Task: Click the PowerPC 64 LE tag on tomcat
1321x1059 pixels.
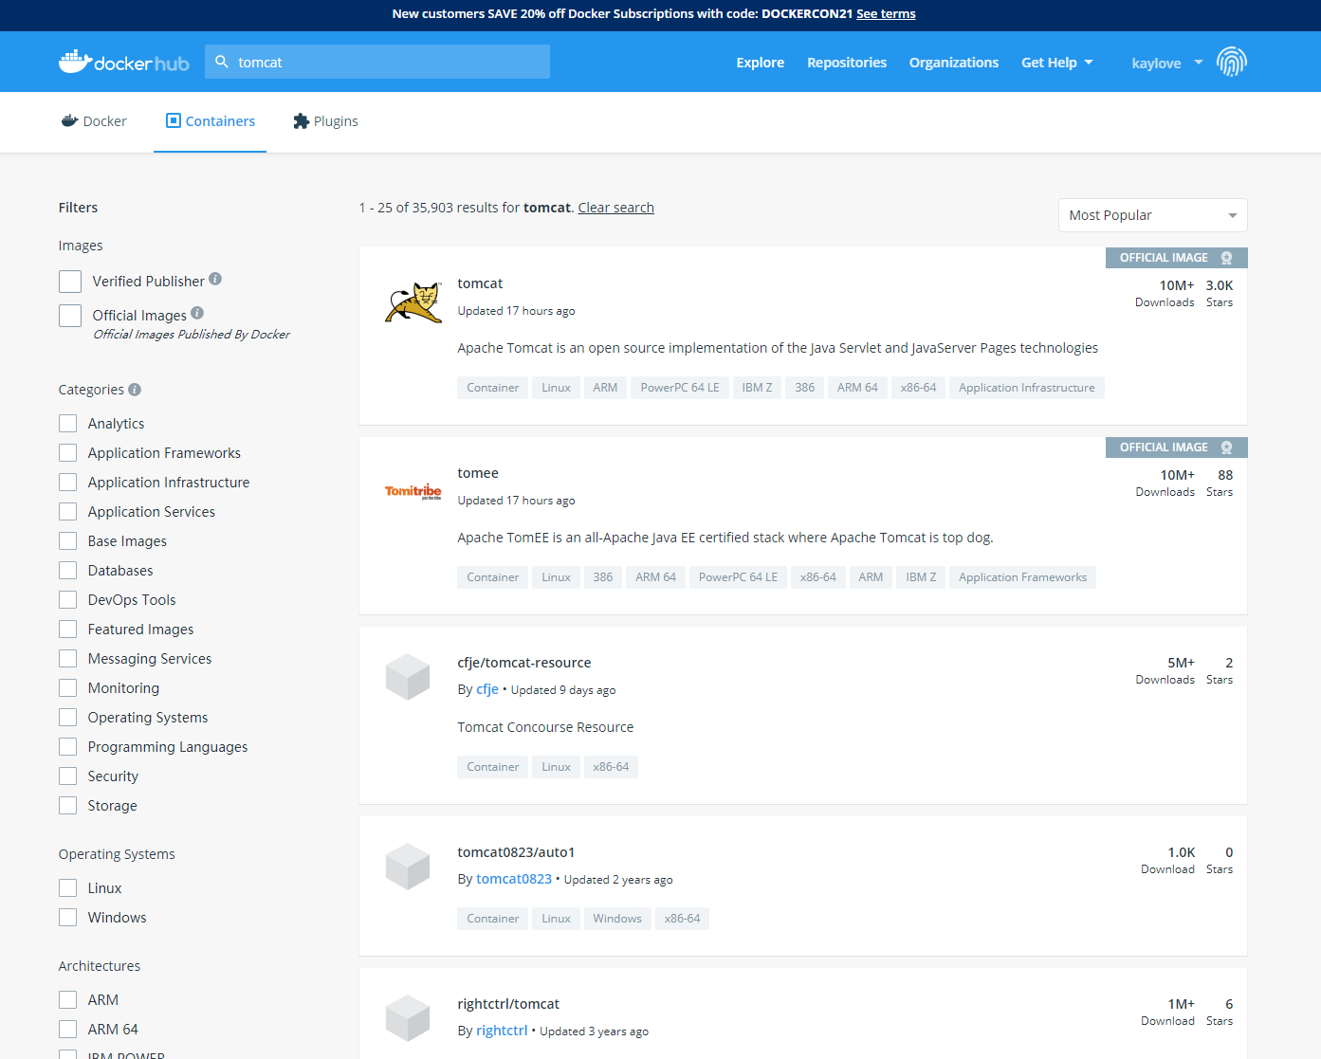Action: pyautogui.click(x=680, y=388)
